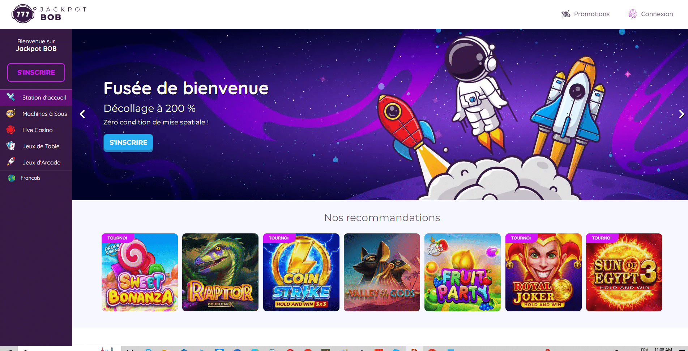Select the Sun of Egypt 3 game
The height and width of the screenshot is (351, 688).
pyautogui.click(x=624, y=272)
